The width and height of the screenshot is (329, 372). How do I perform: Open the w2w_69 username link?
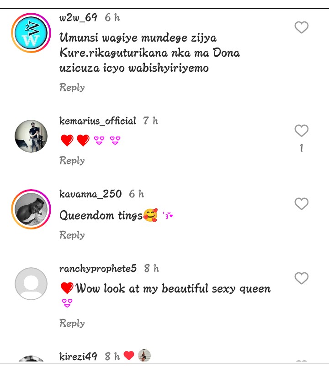(x=78, y=17)
